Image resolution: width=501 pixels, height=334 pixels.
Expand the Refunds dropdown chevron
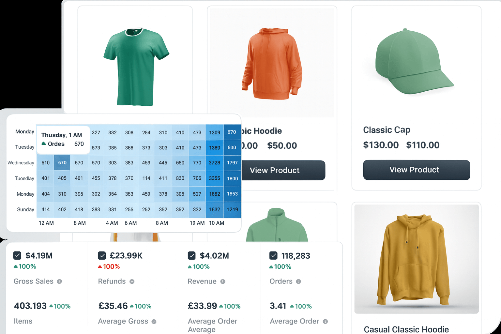pos(132,281)
